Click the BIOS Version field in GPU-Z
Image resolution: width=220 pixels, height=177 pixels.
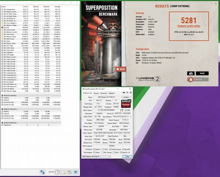[106, 110]
